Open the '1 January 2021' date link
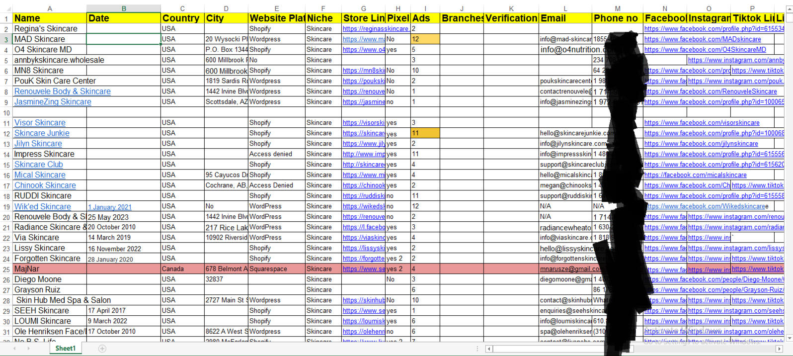This screenshot has width=793, height=356. coord(110,207)
